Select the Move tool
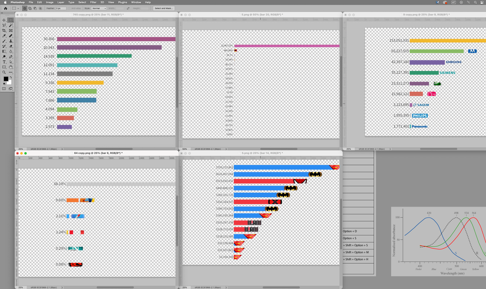Screen dimensions: 486x289 (x=4, y=19)
